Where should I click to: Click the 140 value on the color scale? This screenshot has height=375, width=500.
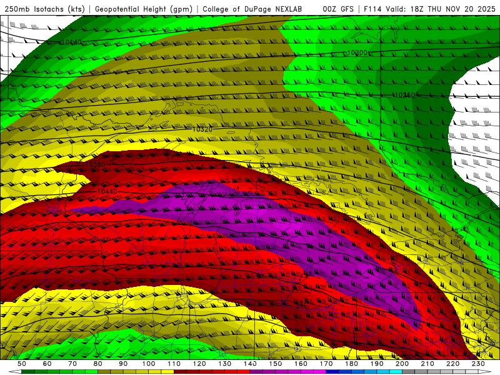(x=250, y=364)
